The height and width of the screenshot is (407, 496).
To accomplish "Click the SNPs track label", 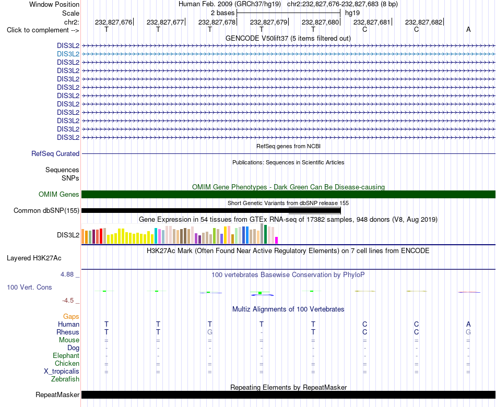I will (x=70, y=178).
